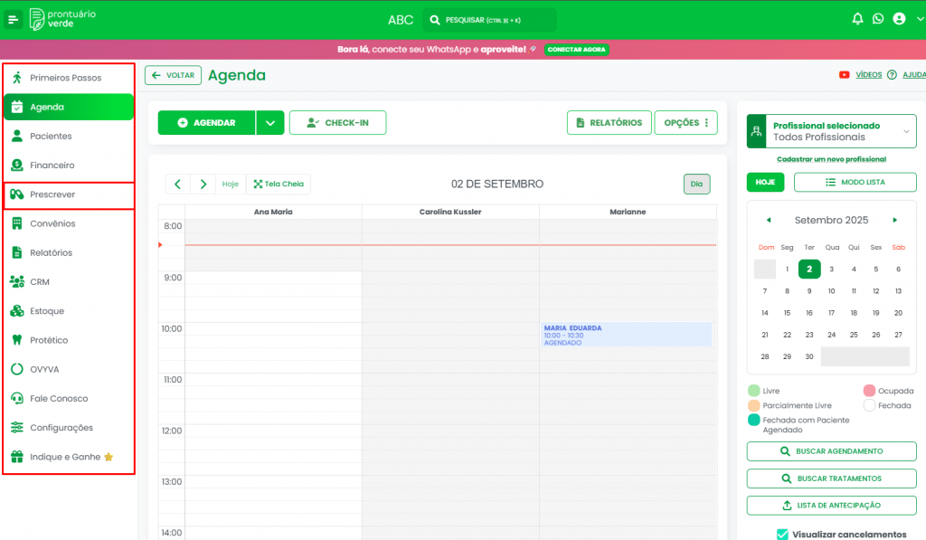Click the hamburger menu icon
Viewport: 926px width, 540px height.
(x=14, y=20)
